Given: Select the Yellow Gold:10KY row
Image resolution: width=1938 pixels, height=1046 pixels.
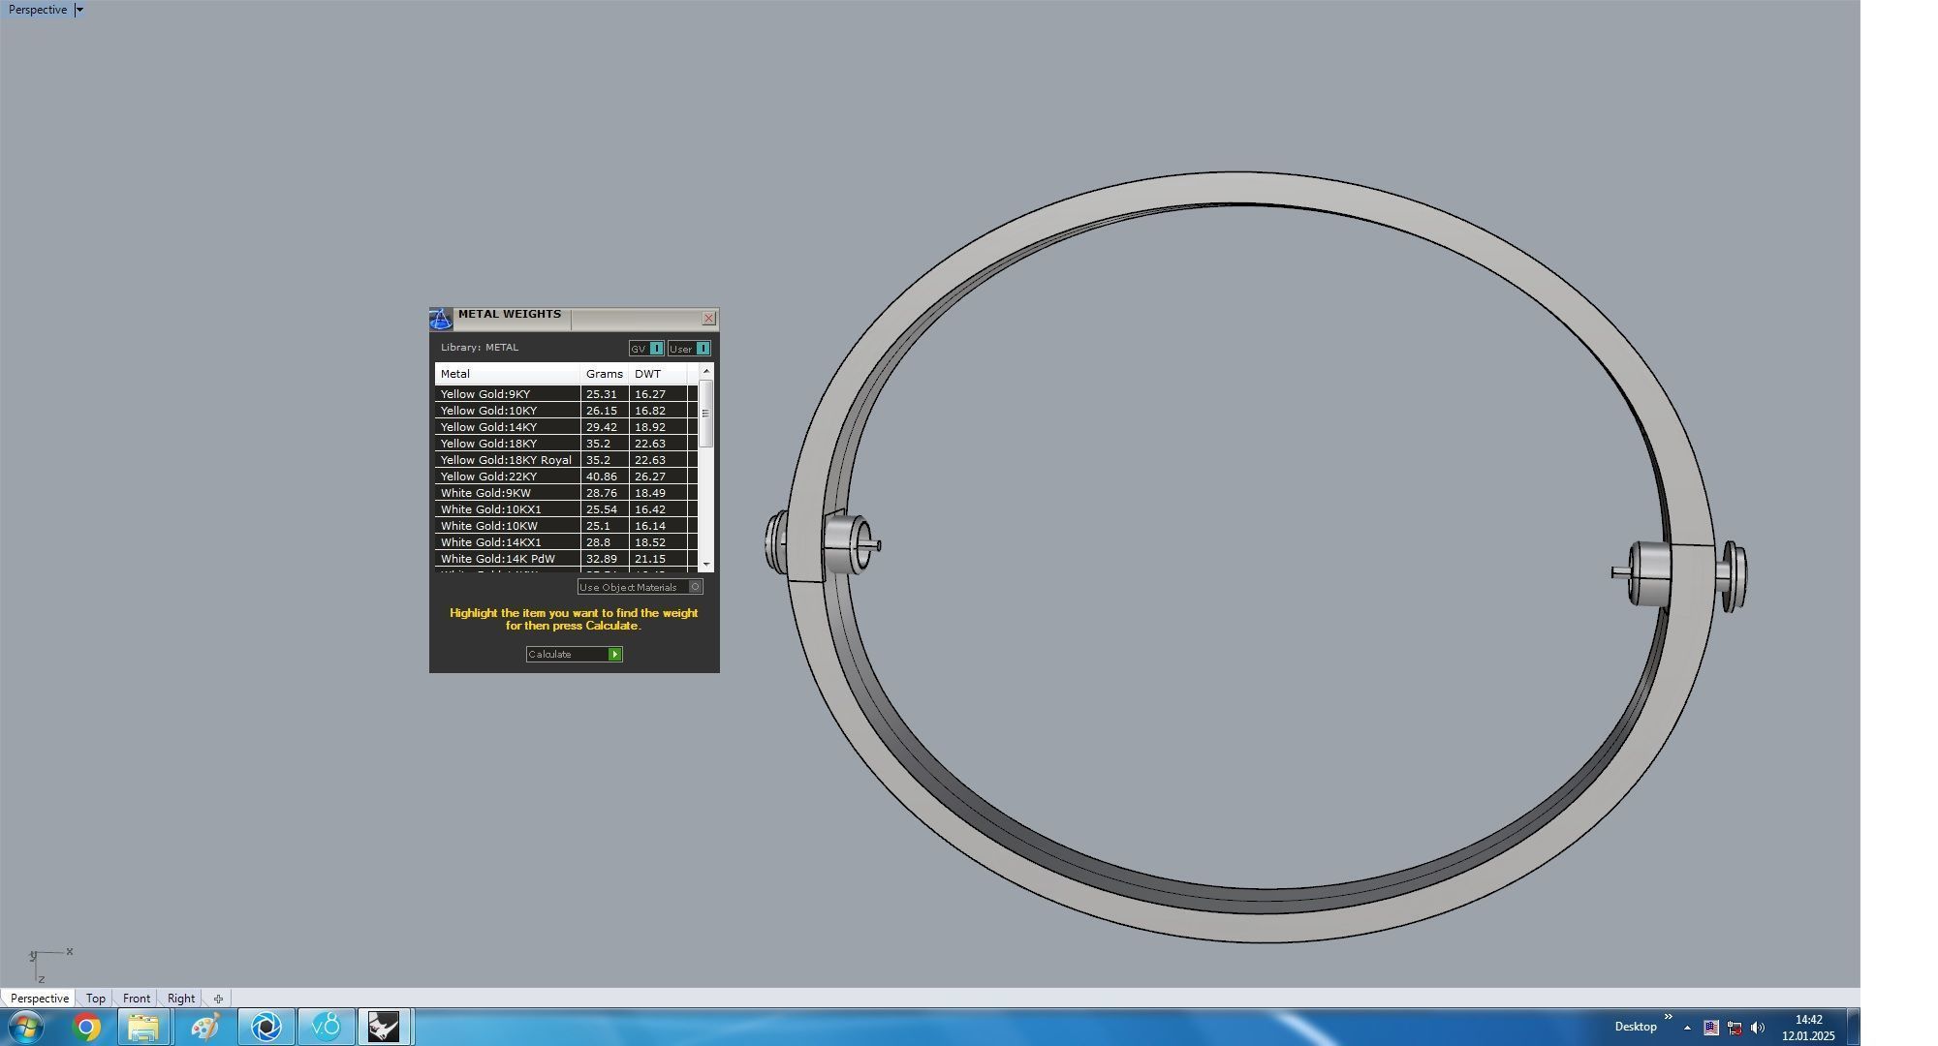Looking at the screenshot, I should (x=566, y=411).
